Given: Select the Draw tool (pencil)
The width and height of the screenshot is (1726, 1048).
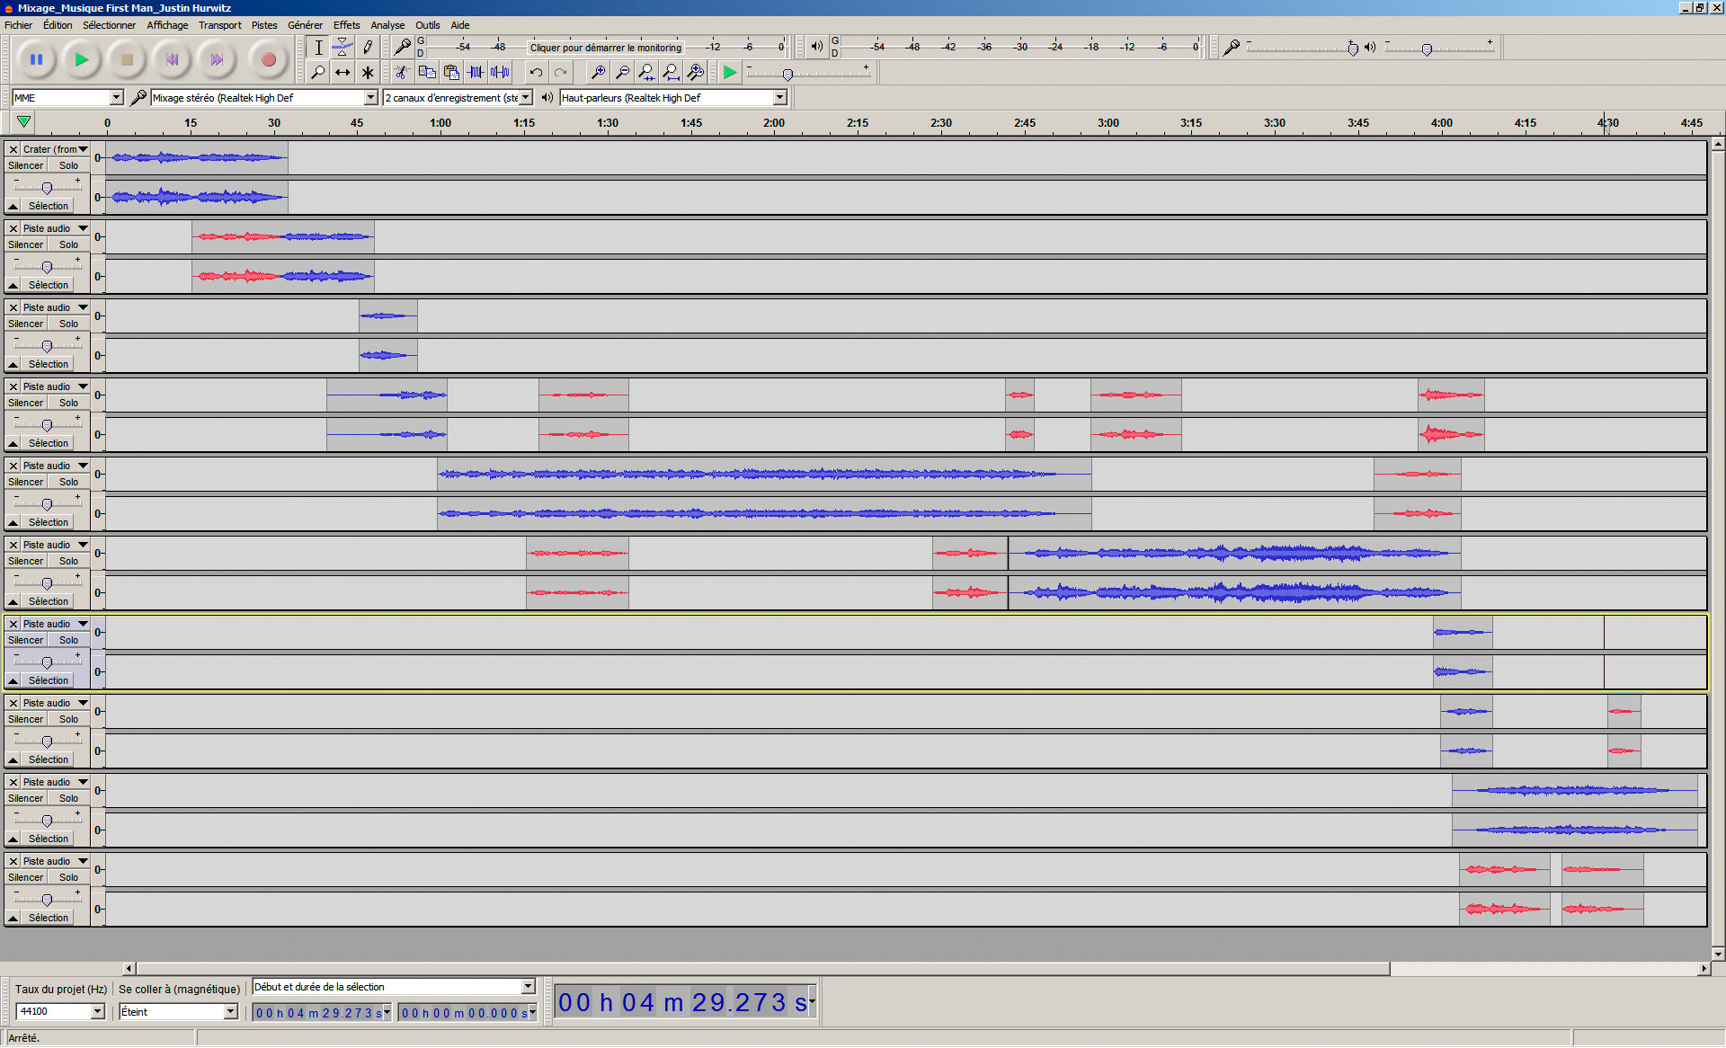Looking at the screenshot, I should point(368,47).
